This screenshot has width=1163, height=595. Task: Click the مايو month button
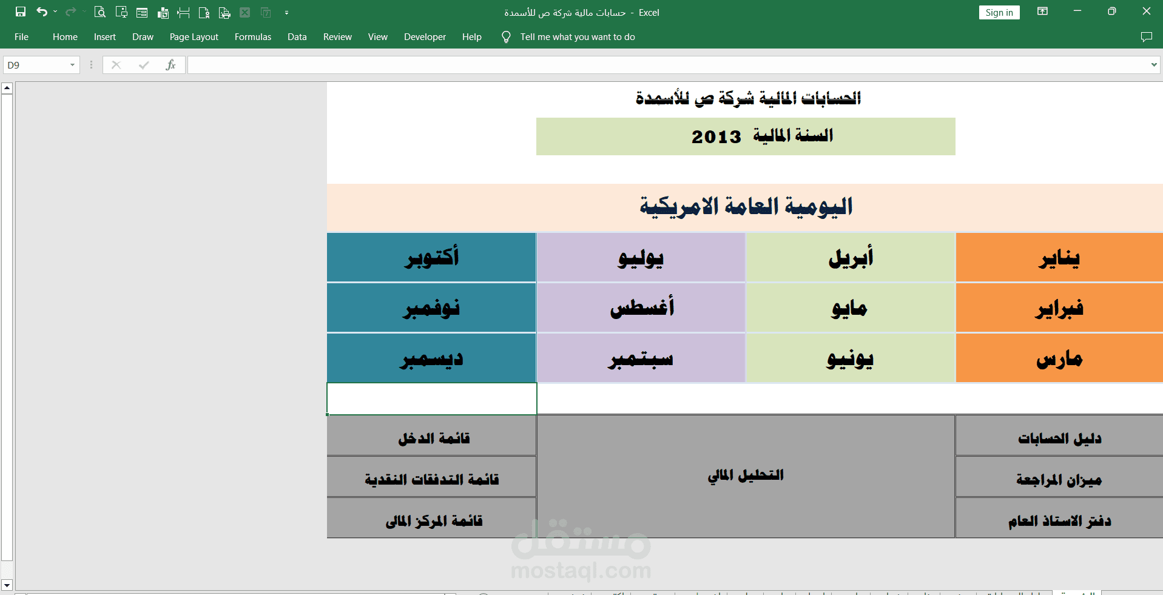pos(851,308)
